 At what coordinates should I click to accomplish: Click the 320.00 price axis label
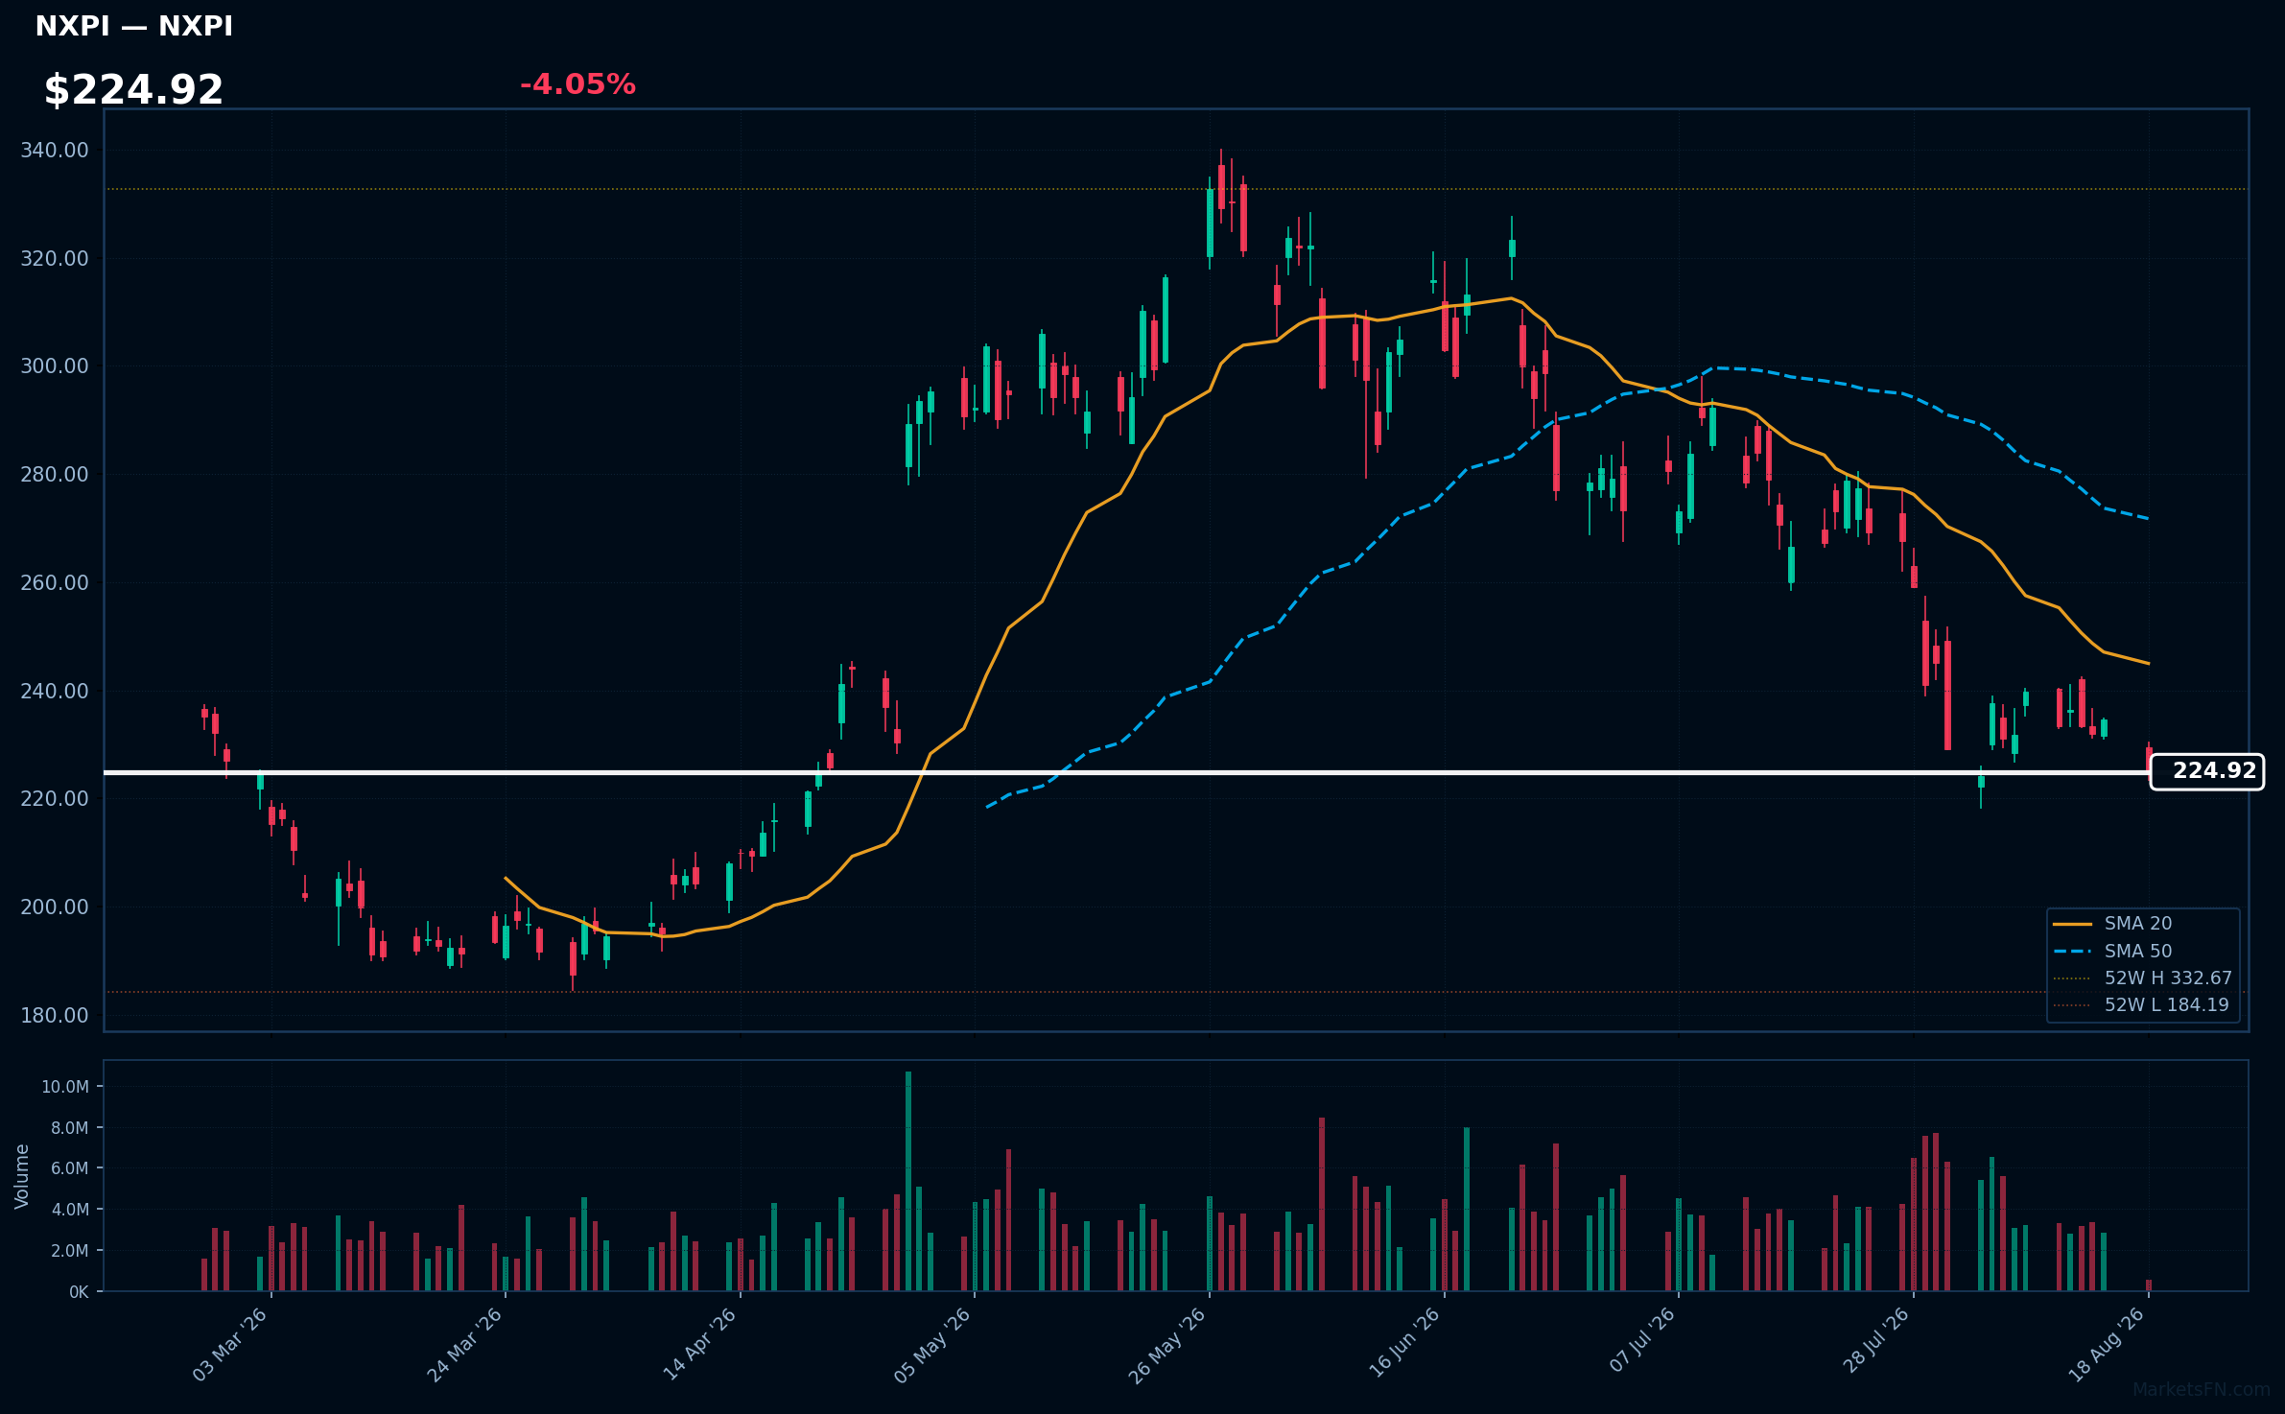tap(55, 259)
